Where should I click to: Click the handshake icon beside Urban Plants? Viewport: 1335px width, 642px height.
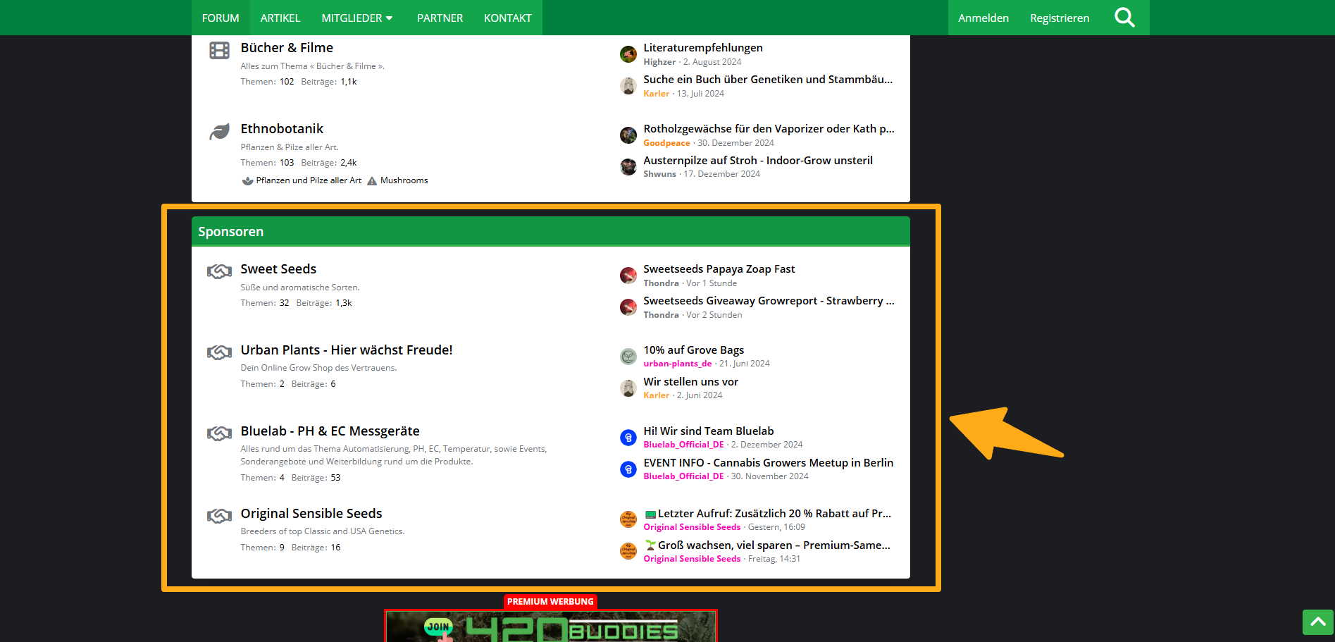[x=219, y=352]
